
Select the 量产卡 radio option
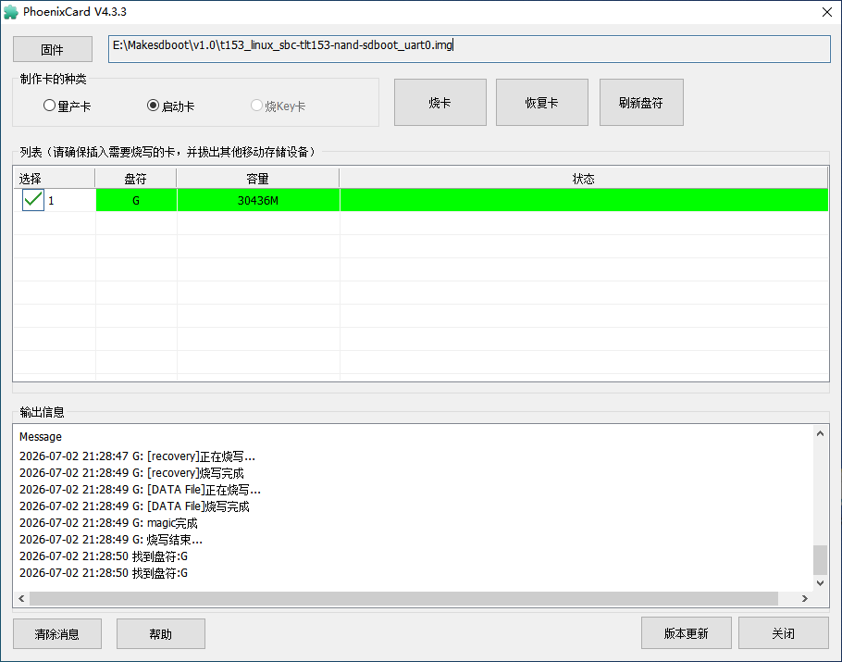[x=68, y=106]
